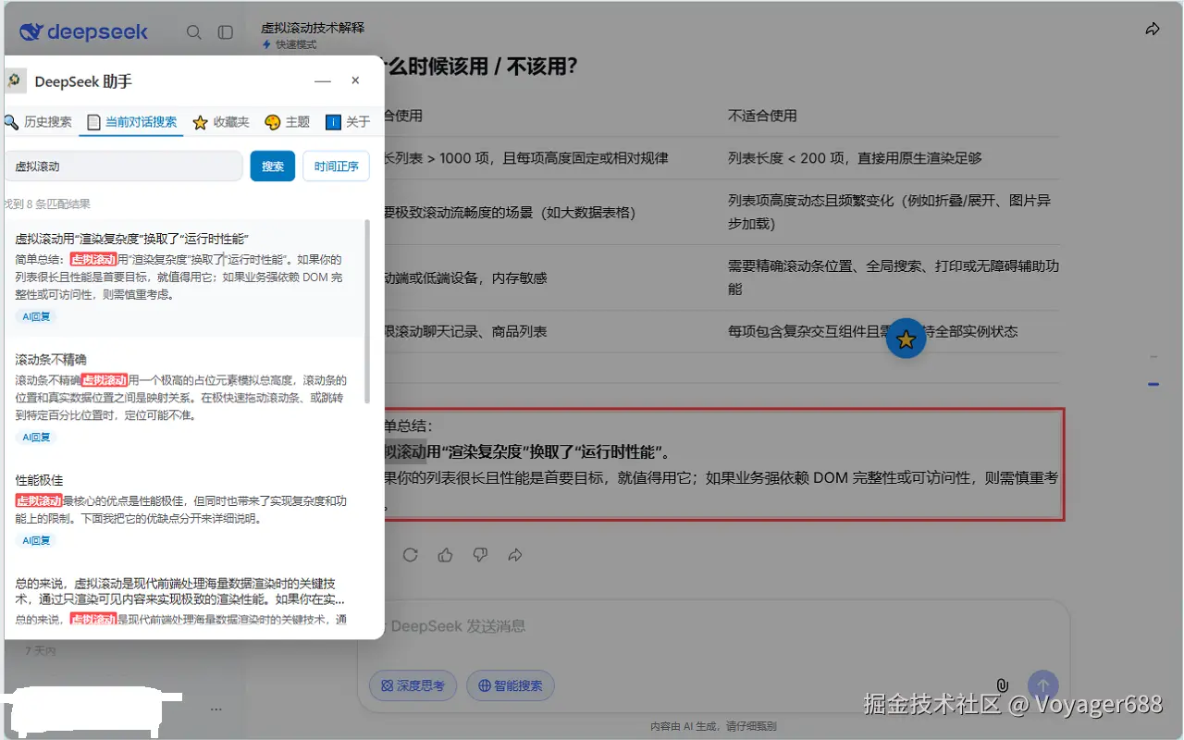1184x740 pixels.
Task: Open the 主题 tab
Action: click(287, 122)
